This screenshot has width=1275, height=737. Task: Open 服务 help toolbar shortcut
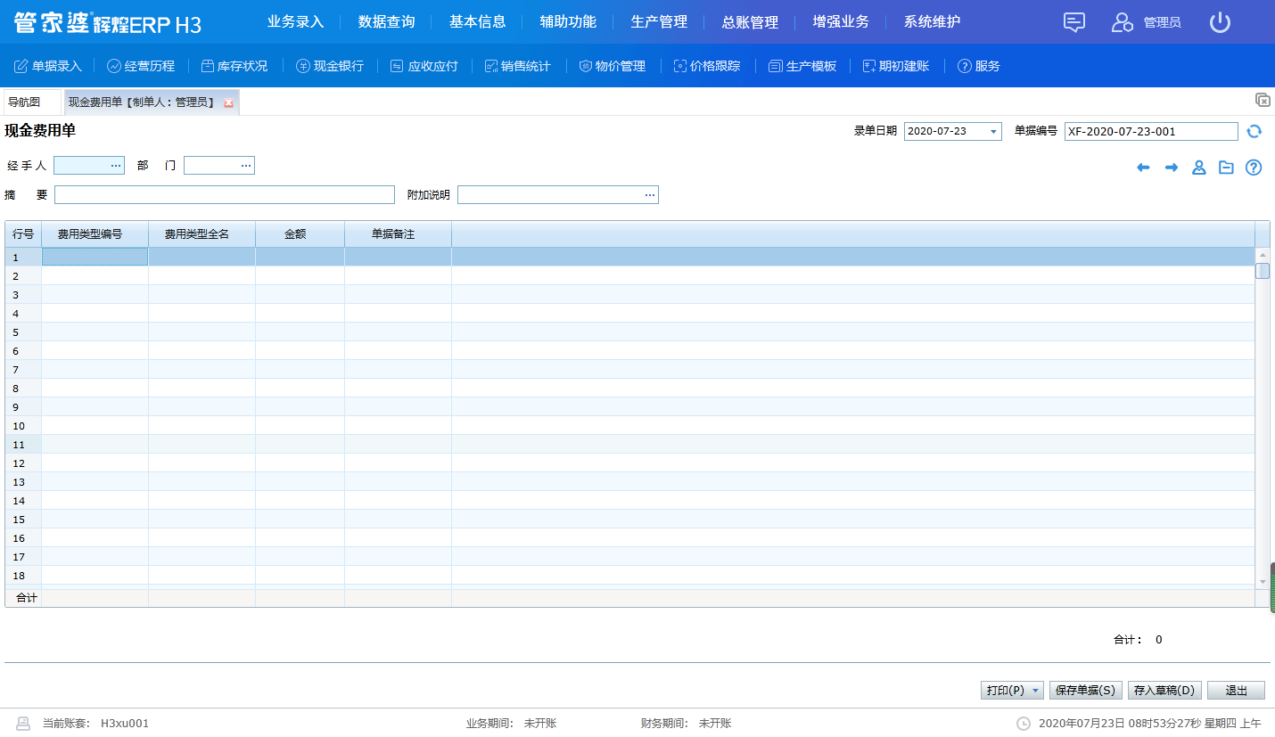click(978, 66)
